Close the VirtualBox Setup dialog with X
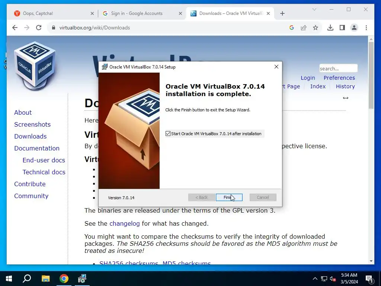 tap(276, 67)
